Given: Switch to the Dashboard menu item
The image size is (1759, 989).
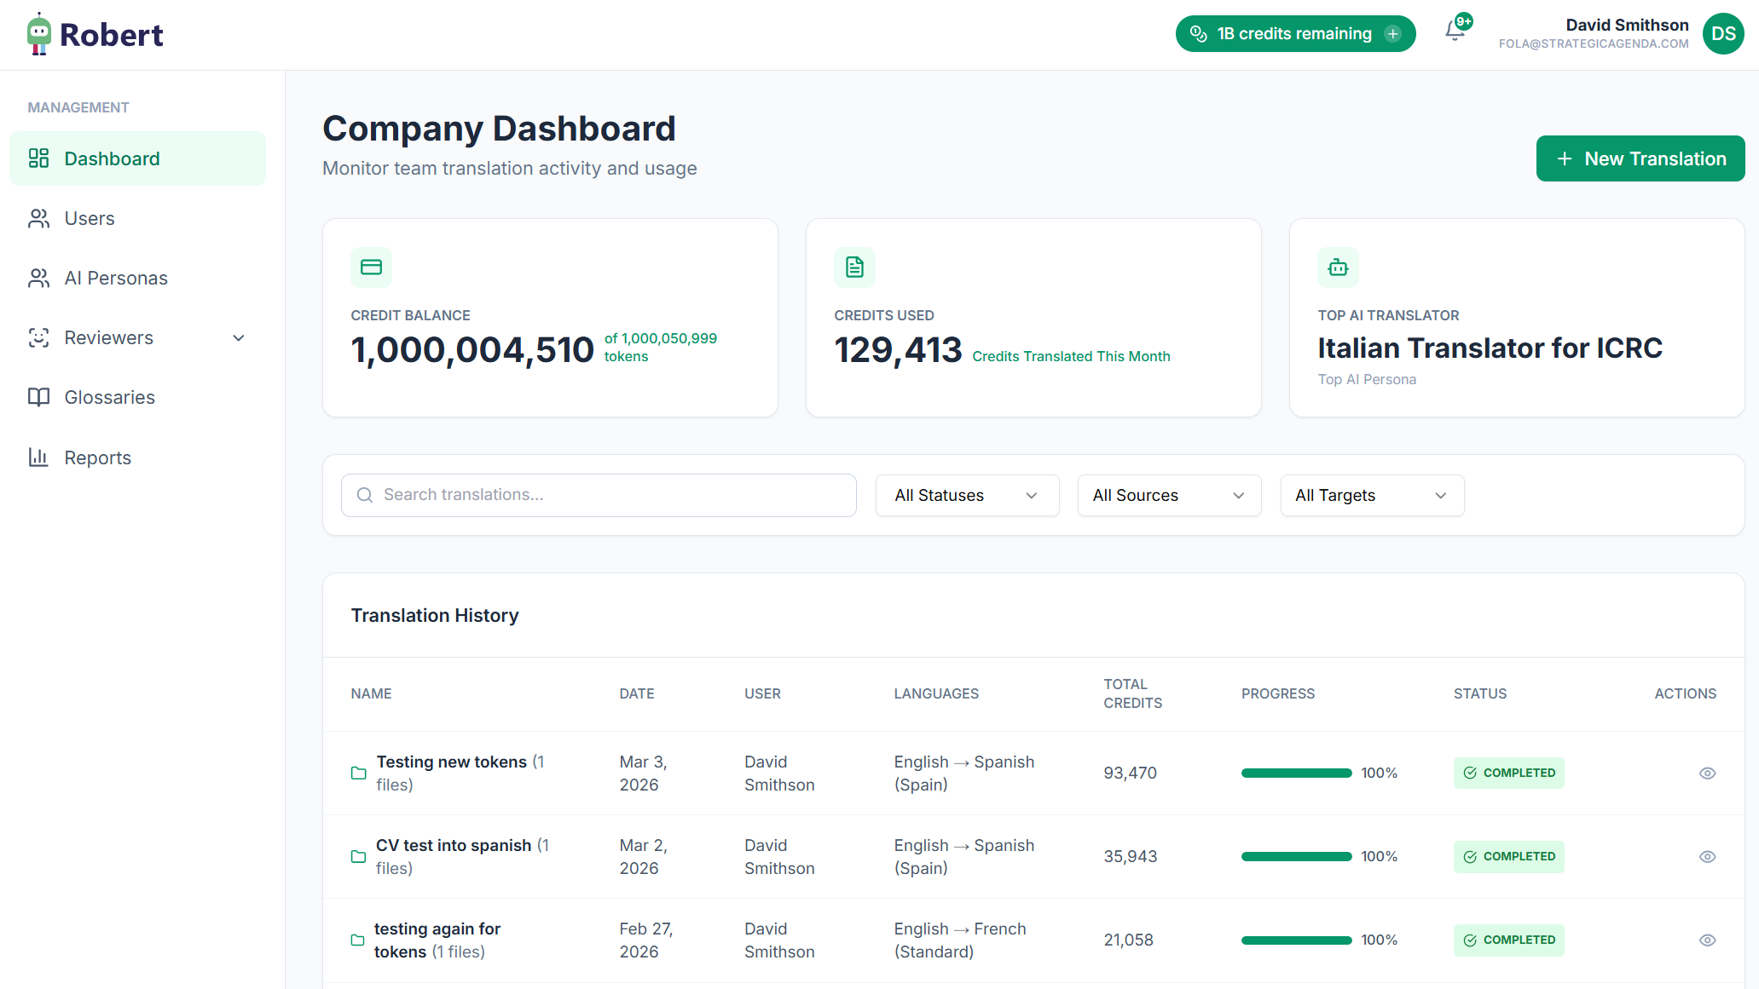Looking at the screenshot, I should 112,158.
